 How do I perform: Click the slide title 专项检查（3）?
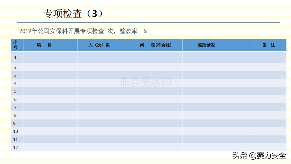pyautogui.click(x=74, y=14)
